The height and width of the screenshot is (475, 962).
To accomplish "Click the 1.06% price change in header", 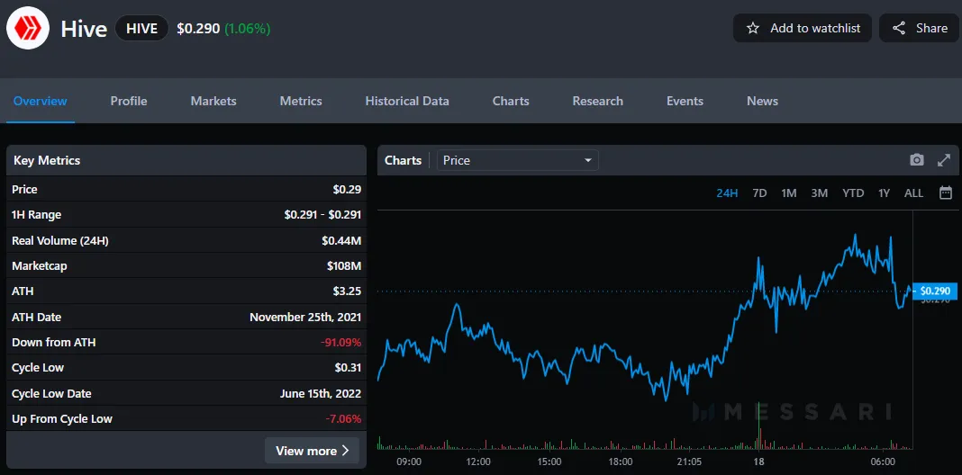I will [x=247, y=28].
